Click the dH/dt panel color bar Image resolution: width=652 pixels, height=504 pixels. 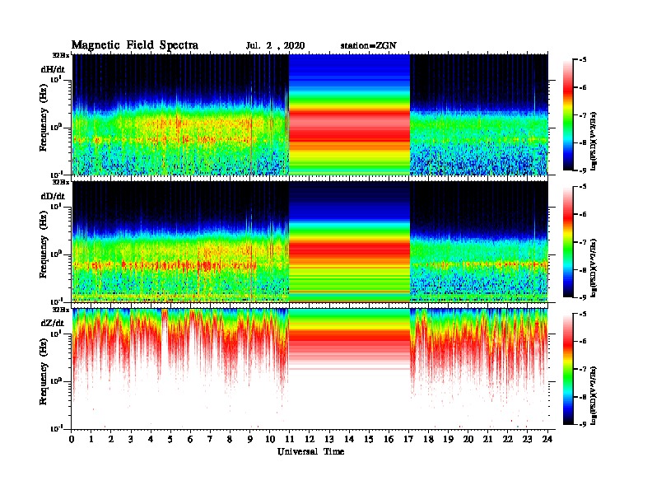(568, 114)
